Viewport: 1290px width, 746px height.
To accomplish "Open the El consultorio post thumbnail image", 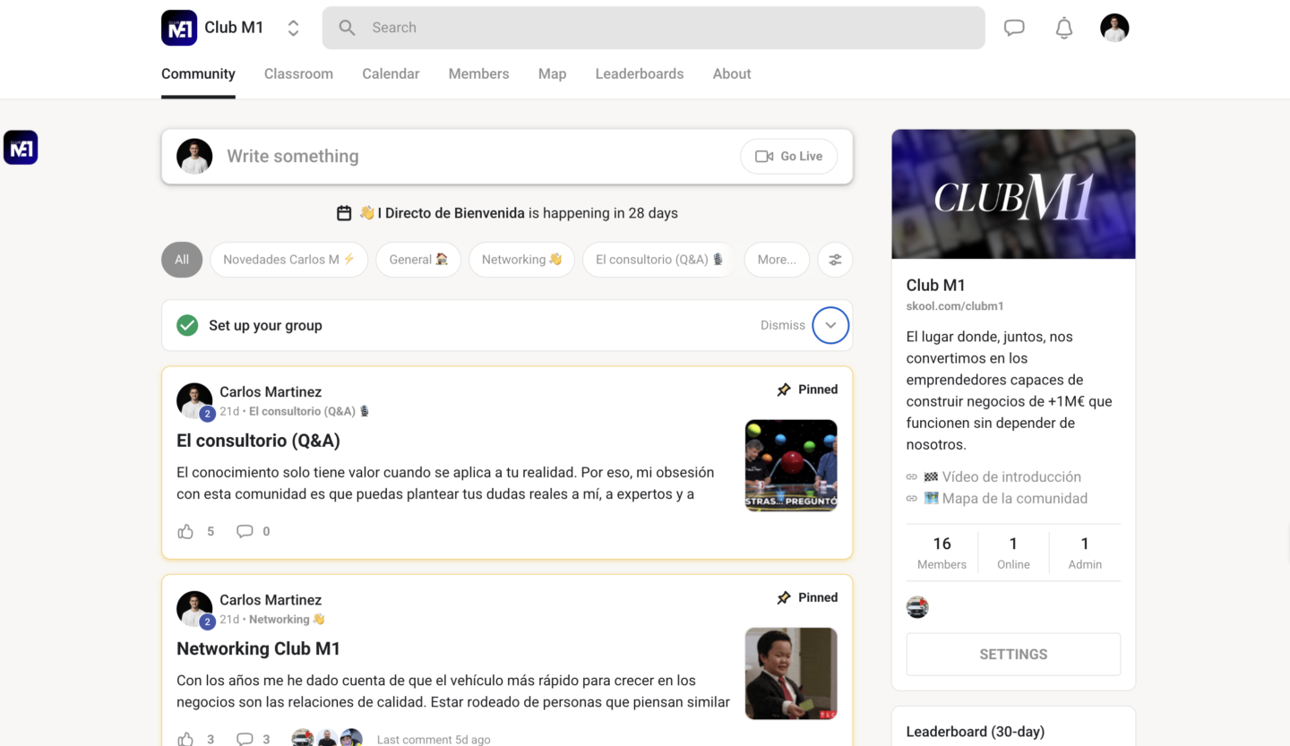I will click(x=791, y=466).
